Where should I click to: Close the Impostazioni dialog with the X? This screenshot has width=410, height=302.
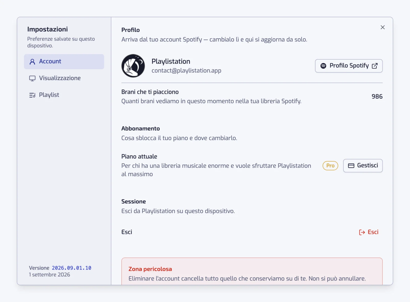383,27
